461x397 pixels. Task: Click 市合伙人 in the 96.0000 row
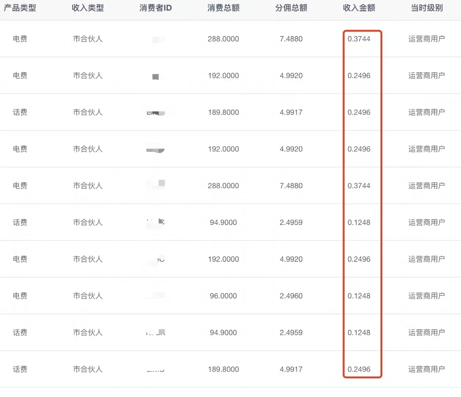coord(88,296)
